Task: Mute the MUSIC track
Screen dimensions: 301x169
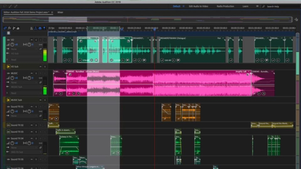Action: pyautogui.click(x=32, y=73)
